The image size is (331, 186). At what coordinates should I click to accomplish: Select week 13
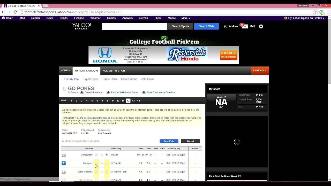(133, 101)
